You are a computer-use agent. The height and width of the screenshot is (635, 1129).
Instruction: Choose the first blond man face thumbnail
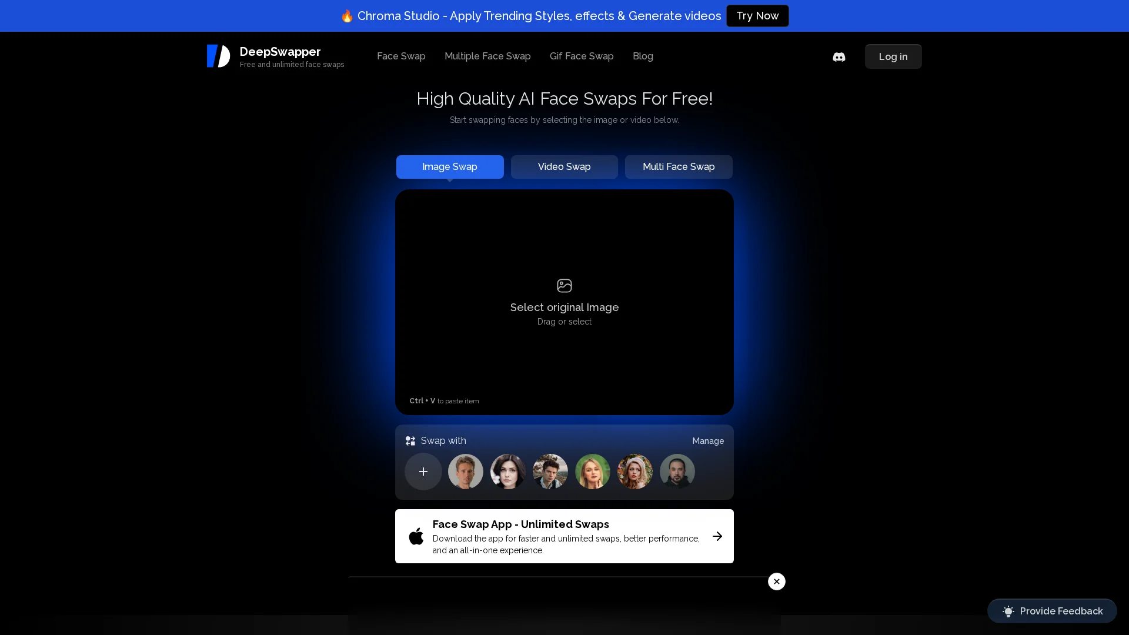pos(465,472)
